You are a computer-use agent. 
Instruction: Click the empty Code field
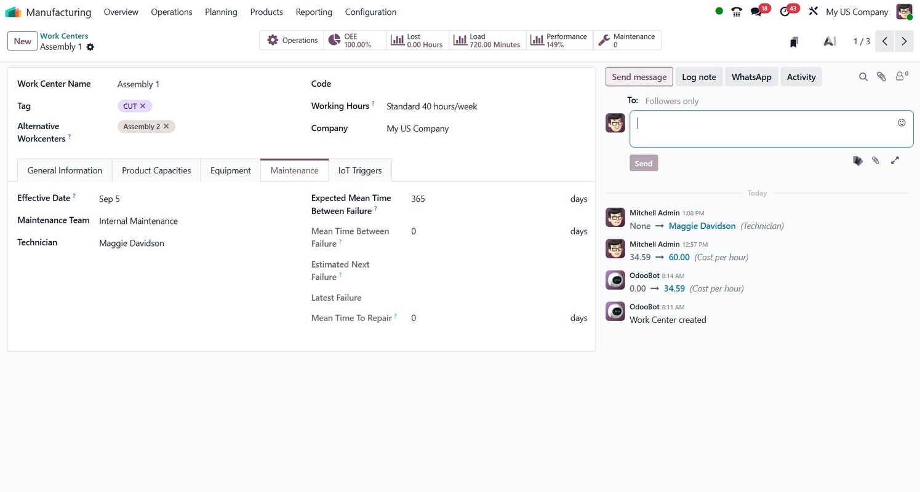pos(486,84)
